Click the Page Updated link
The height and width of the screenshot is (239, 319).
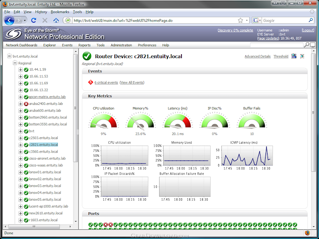pyautogui.click(x=268, y=38)
